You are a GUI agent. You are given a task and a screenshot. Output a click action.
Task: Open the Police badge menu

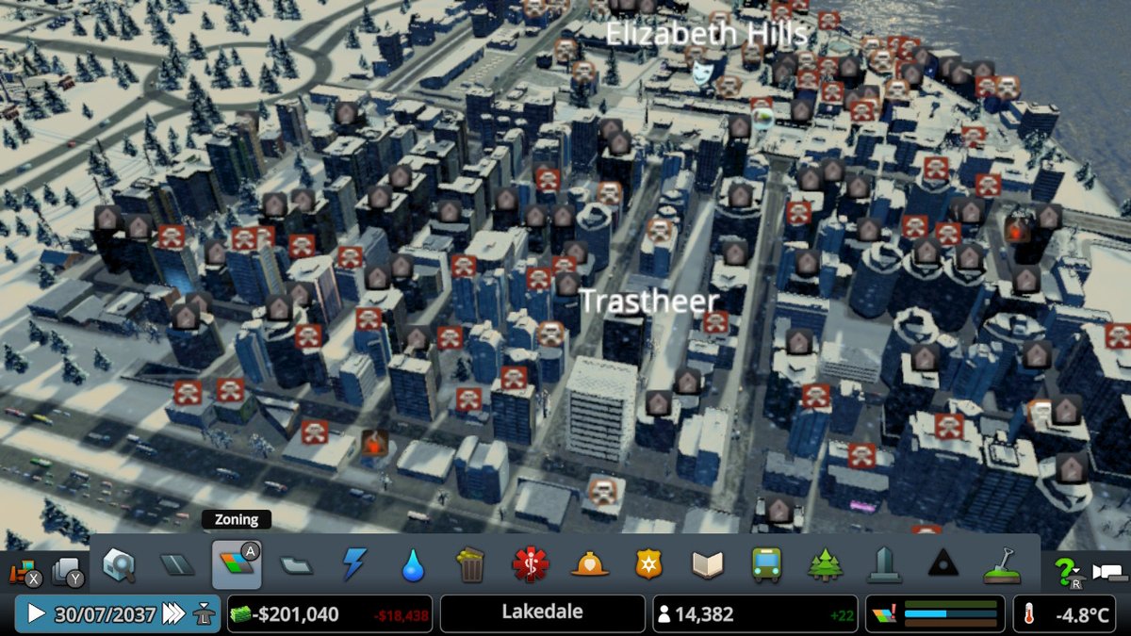point(647,564)
